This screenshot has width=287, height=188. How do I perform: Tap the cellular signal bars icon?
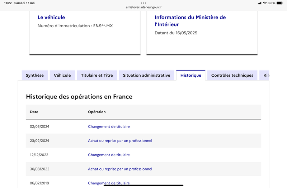(x=259, y=3)
